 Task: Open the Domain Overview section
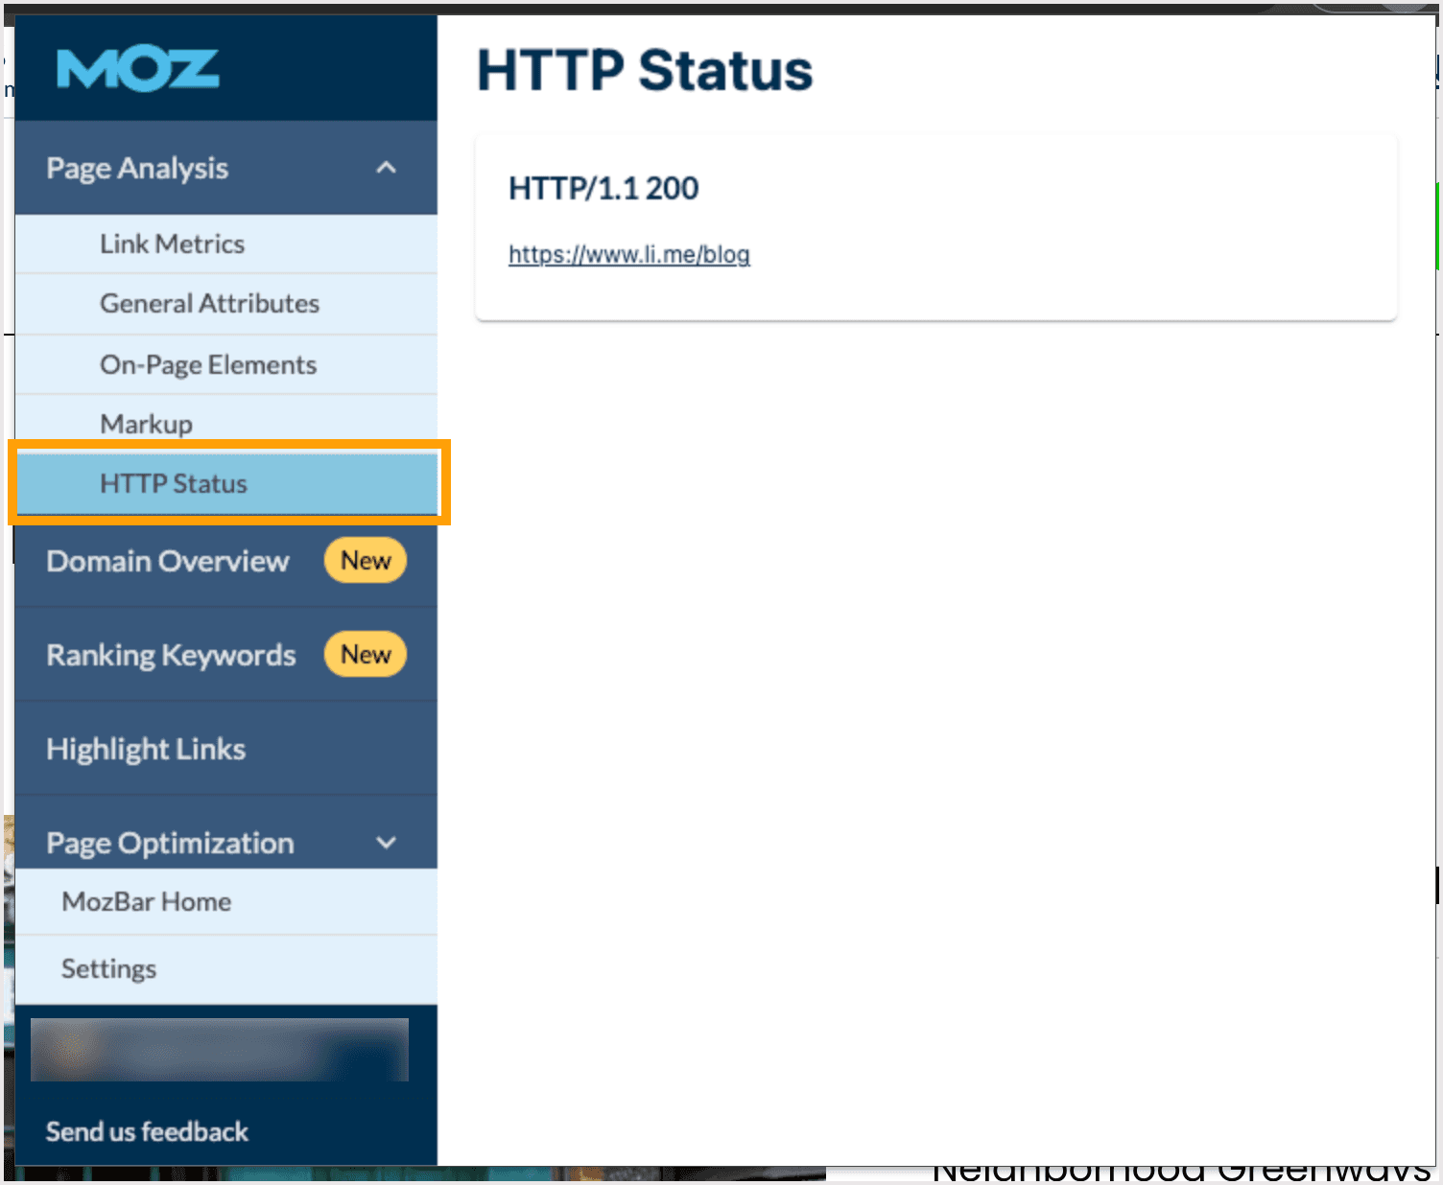pos(167,561)
